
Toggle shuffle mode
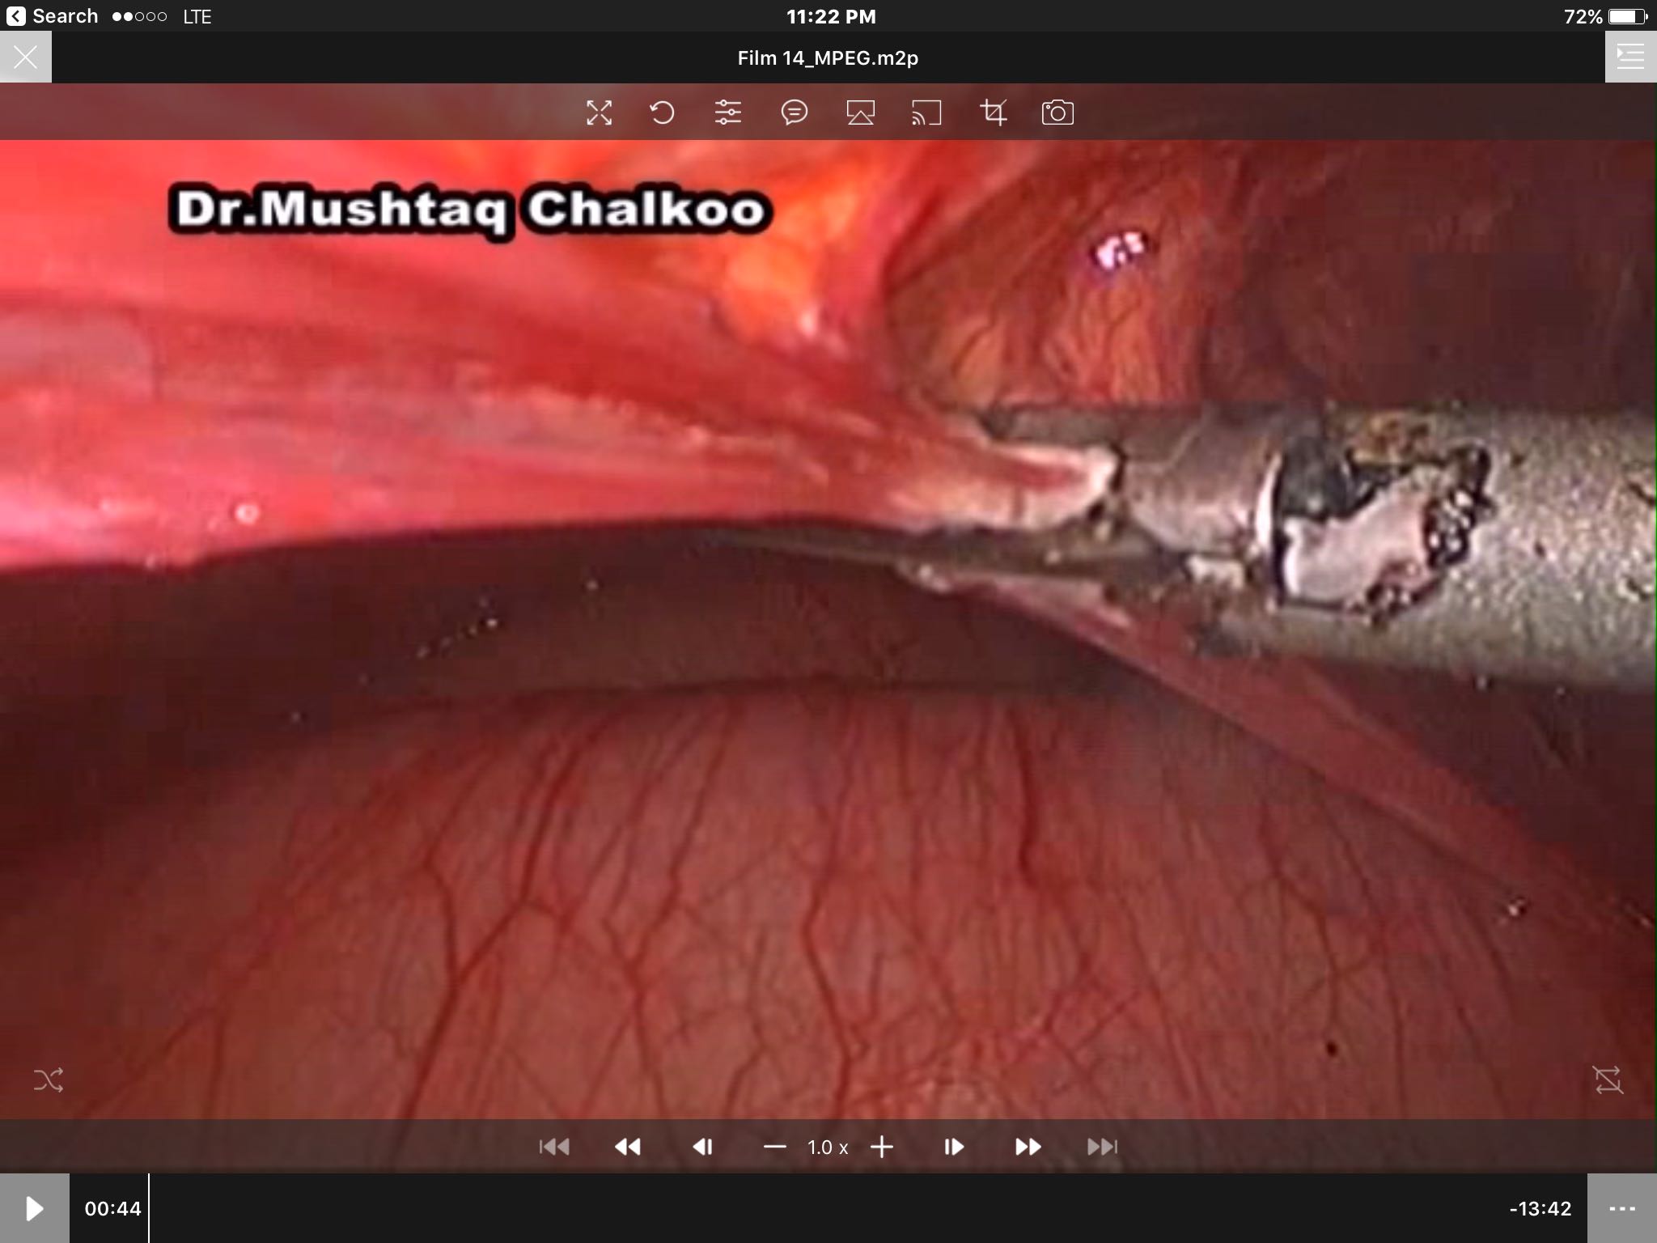pyautogui.click(x=49, y=1080)
